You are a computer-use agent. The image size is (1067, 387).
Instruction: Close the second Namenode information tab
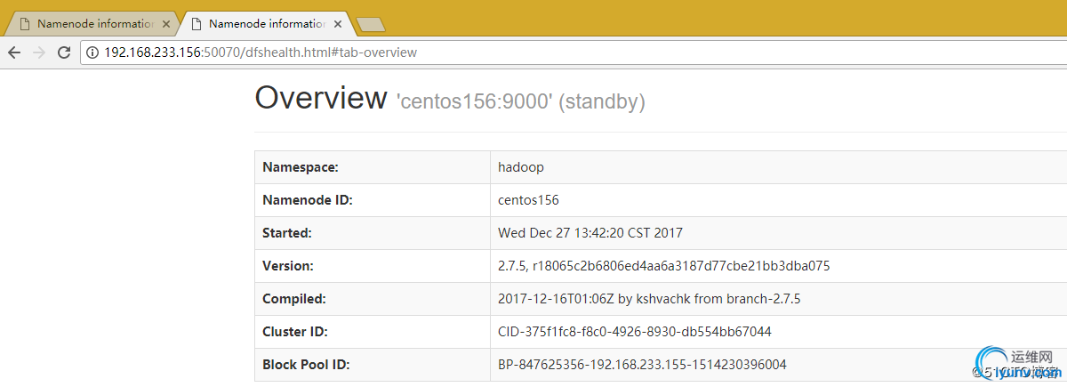tap(336, 24)
